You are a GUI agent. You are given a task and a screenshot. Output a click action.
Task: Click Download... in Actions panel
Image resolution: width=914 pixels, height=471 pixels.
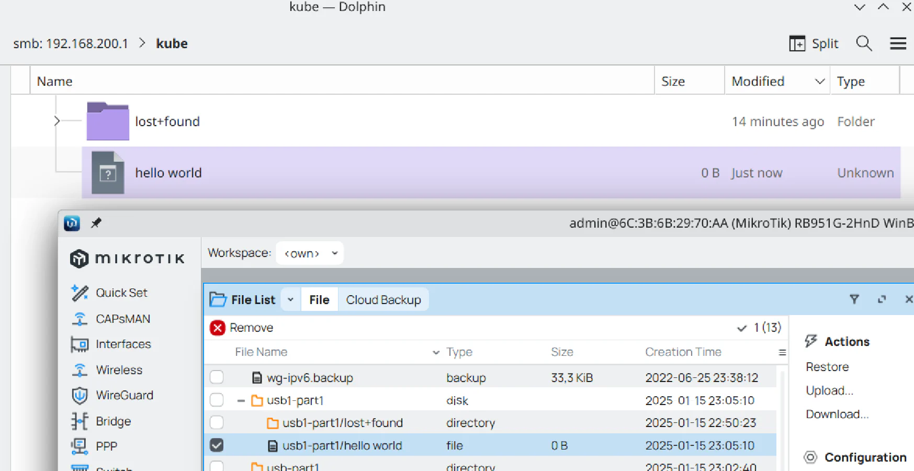837,414
